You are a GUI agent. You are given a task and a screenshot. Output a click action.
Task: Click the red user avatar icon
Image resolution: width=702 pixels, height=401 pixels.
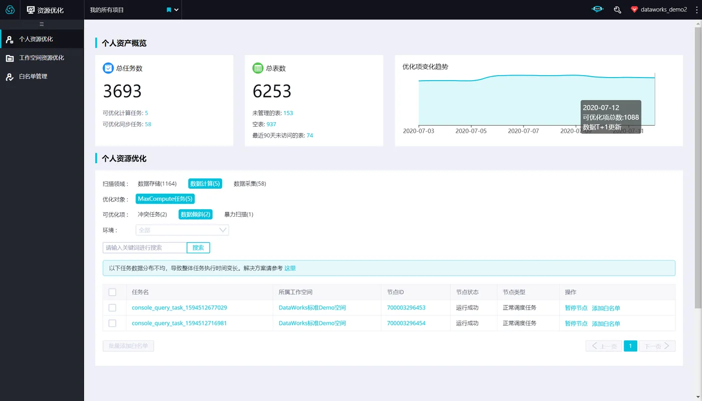(634, 10)
